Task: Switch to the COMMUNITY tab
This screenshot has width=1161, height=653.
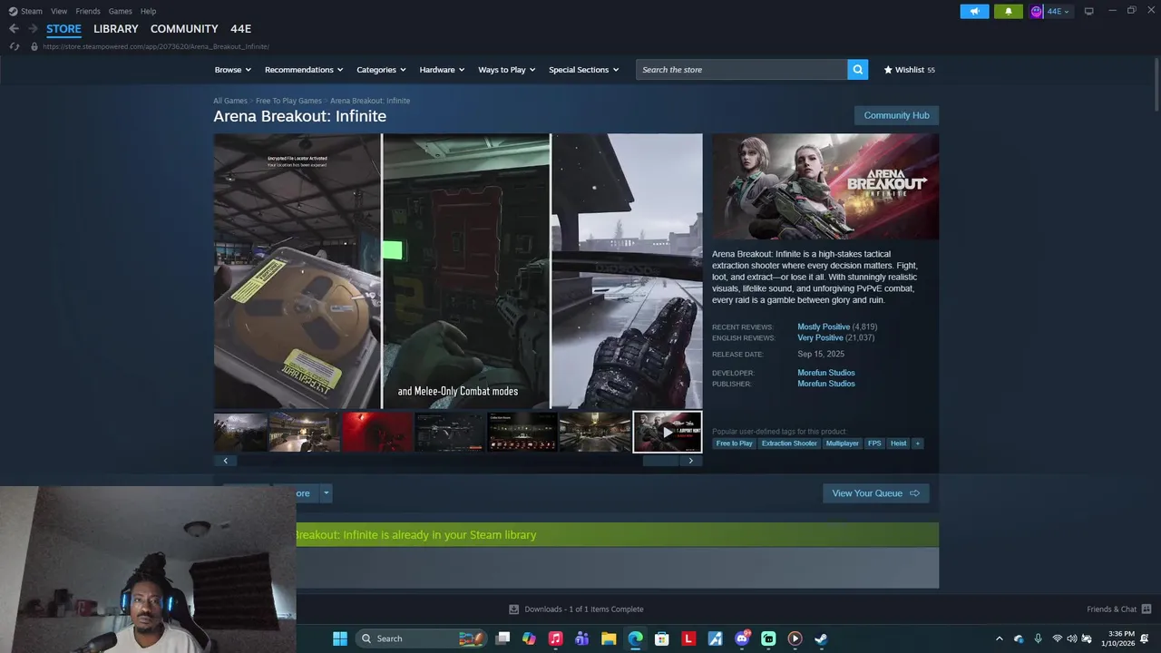Action: coord(184,29)
